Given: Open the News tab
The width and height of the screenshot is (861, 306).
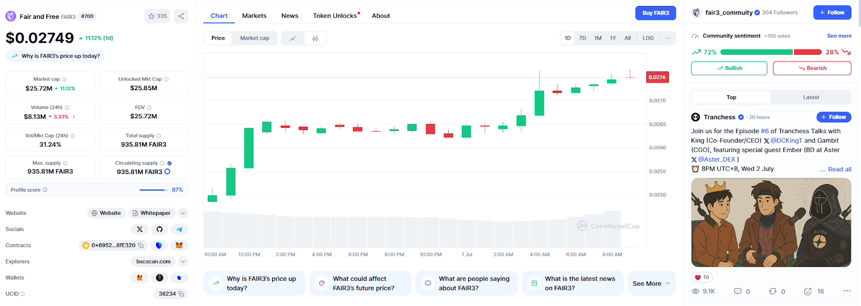Looking at the screenshot, I should point(290,16).
